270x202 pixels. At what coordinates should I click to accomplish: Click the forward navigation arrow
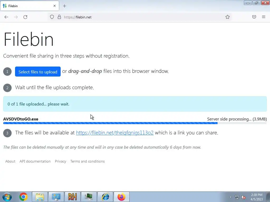point(16,17)
